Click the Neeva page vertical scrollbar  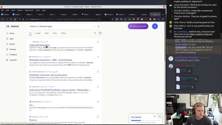(165, 42)
